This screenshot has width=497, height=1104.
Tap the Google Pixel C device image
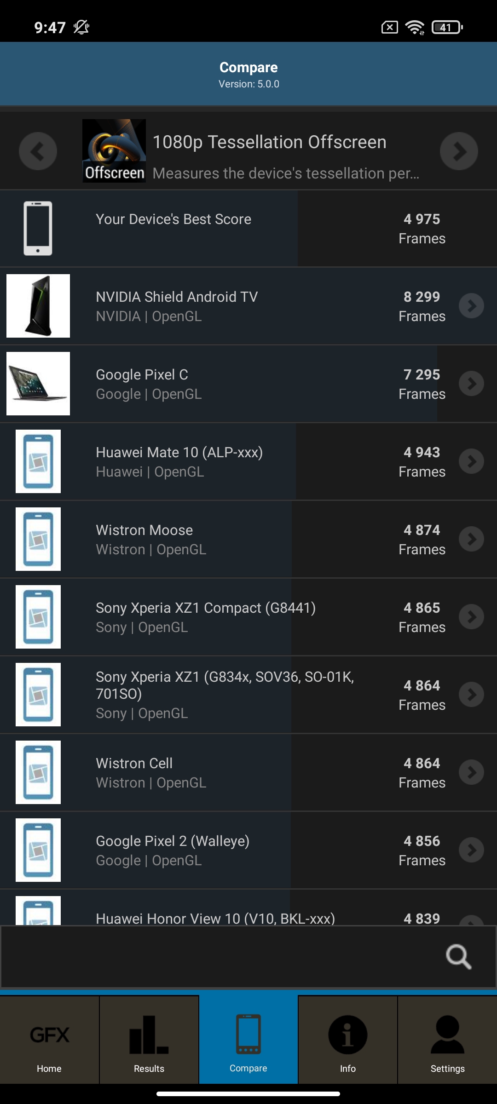tap(38, 384)
